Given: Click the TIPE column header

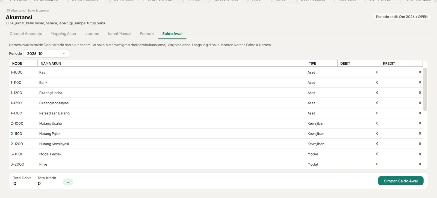Looking at the screenshot, I should click(321, 63).
